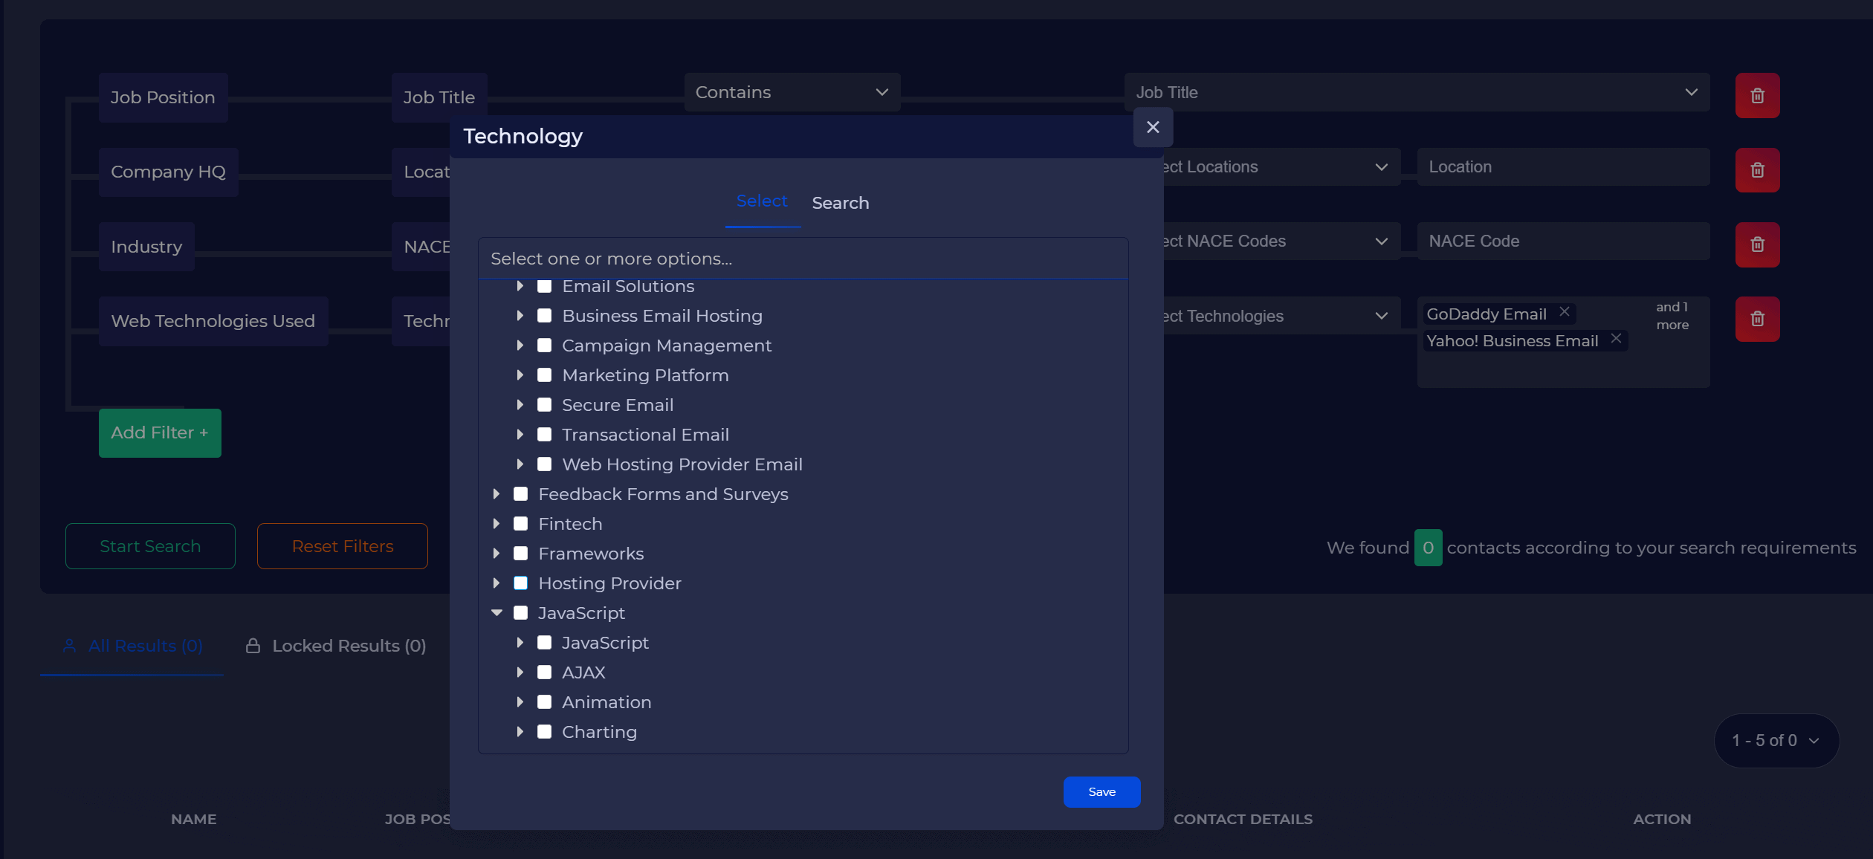Viewport: 1873px width, 859px height.
Task: Expand the Hosting Provider category
Action: (496, 583)
